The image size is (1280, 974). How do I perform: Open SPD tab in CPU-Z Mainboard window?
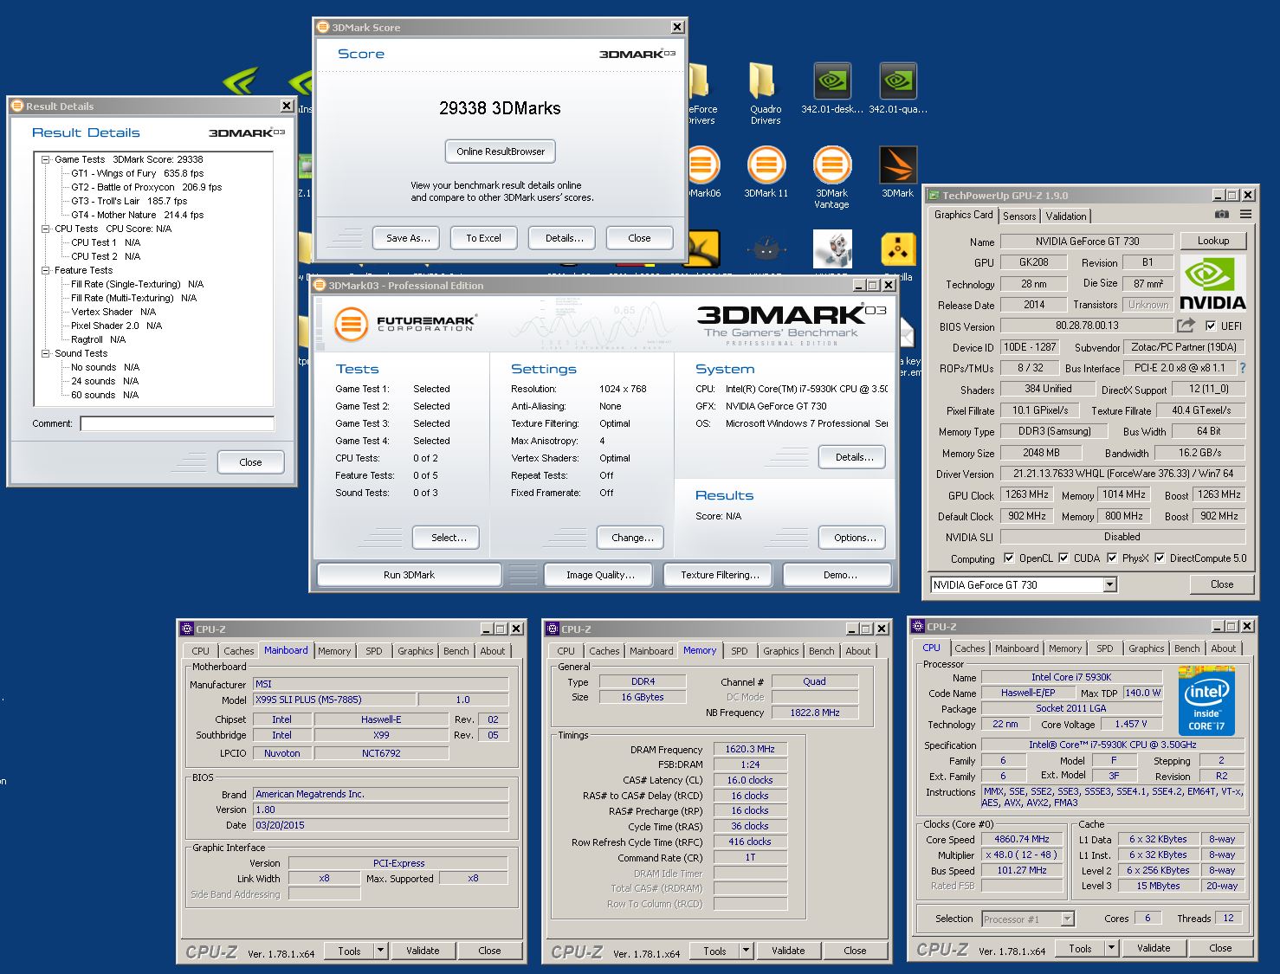(373, 651)
